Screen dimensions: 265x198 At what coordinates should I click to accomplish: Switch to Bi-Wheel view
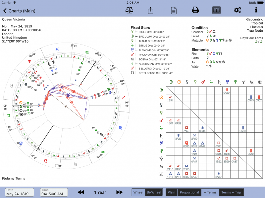(x=153, y=192)
